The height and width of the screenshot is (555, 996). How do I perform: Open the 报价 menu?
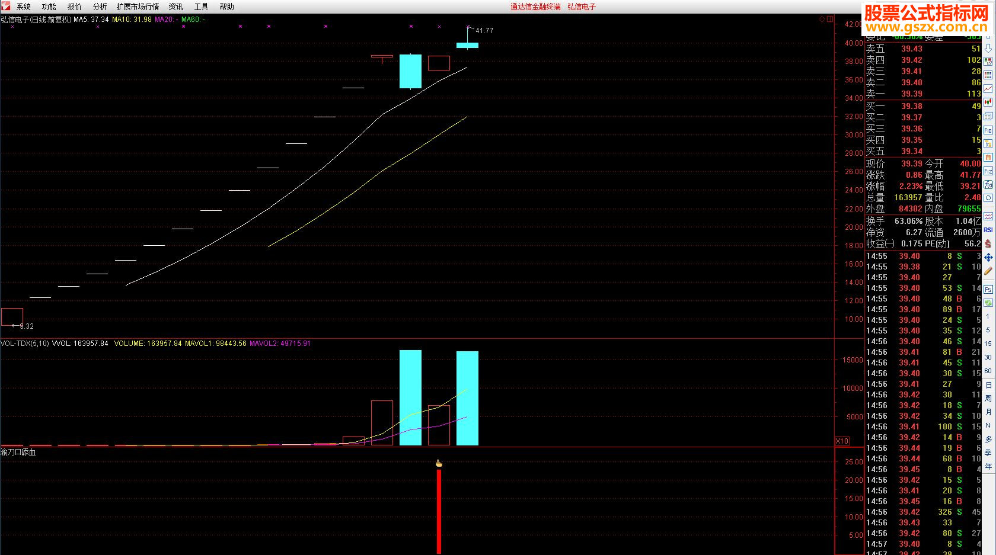coord(75,7)
